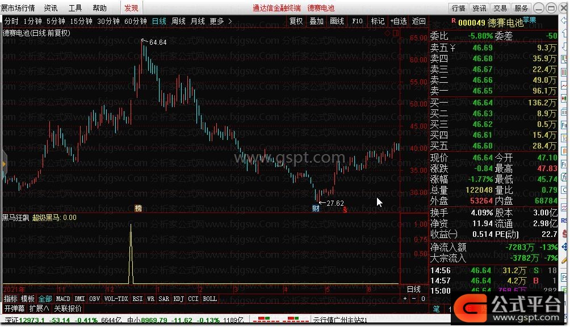Expand the 更多 periods list
This screenshot has height=327, width=570.
click(221, 22)
